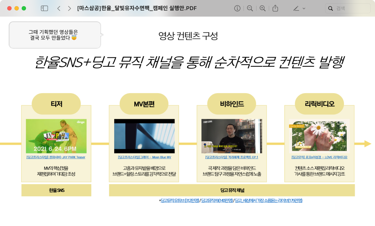The height and width of the screenshot is (226, 375).
Task: Close the window with red button
Action: (9, 8)
